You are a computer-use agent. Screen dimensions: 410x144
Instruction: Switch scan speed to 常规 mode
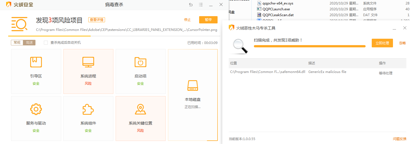pos(17,43)
